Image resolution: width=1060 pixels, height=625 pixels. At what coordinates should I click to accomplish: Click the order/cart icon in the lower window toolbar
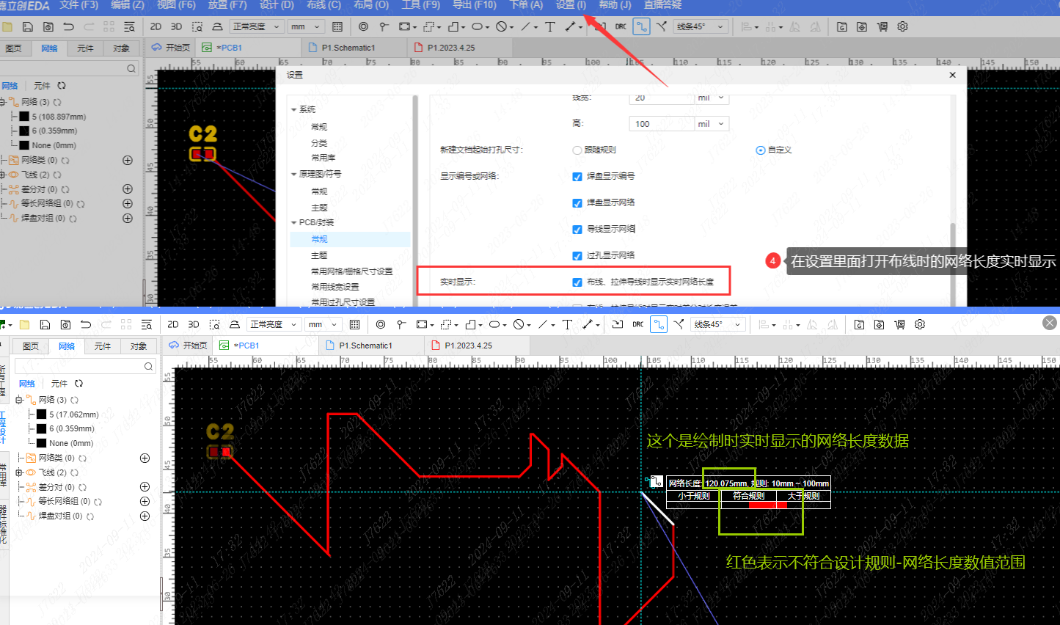900,324
